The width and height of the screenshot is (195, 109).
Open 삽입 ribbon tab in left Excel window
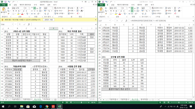(x=15, y=5)
